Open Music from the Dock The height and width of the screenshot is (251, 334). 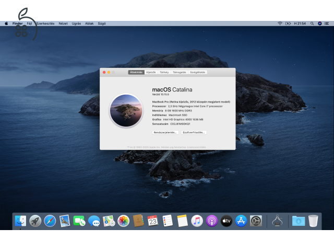(197, 221)
